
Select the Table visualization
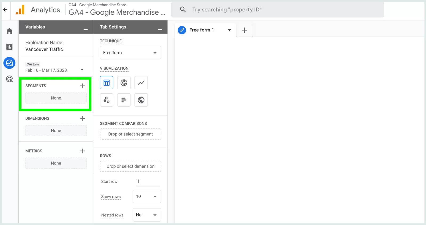(x=106, y=83)
